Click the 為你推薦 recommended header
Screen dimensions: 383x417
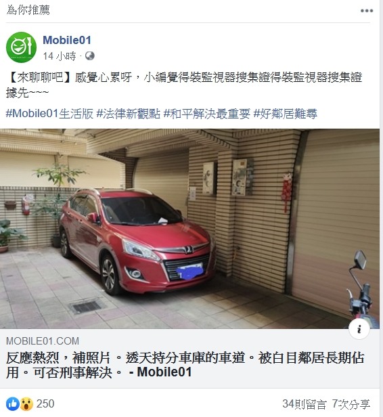coord(28,10)
